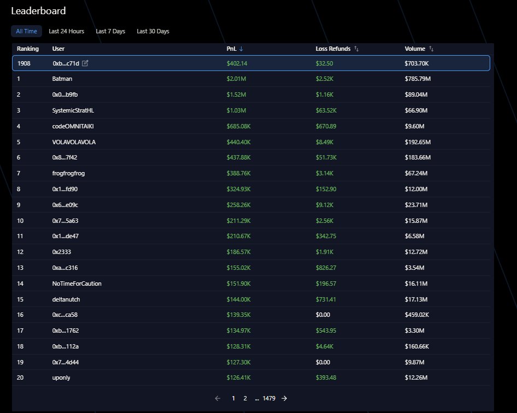Image resolution: width=517 pixels, height=413 pixels.
Task: Click the Loss Refunds value $32.50
Action: point(324,63)
